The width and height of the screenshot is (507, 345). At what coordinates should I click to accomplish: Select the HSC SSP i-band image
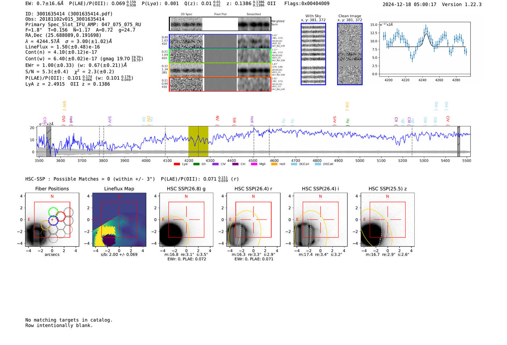(x=320, y=220)
